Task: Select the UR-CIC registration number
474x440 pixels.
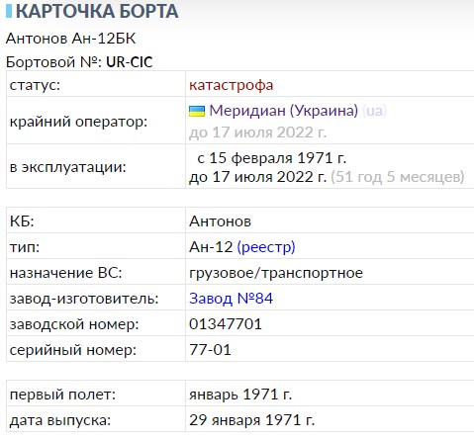Action: click(130, 62)
